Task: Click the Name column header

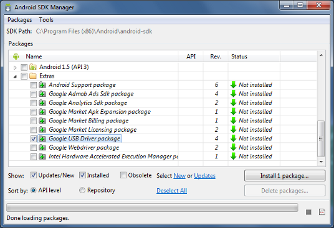Action: pos(93,57)
